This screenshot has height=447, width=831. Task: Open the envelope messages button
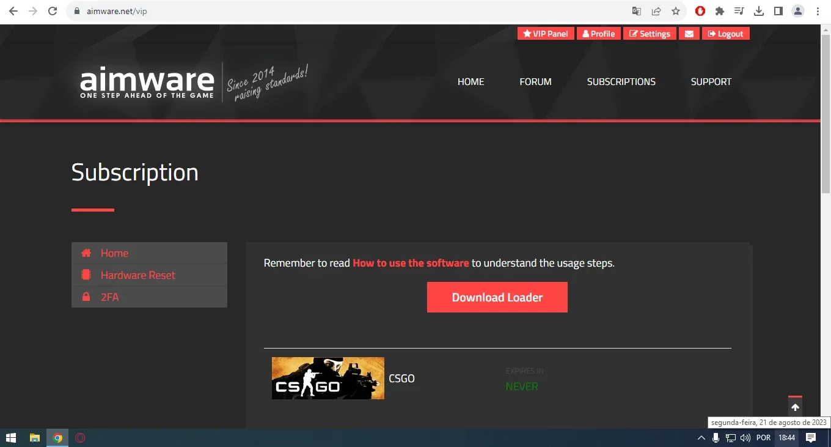point(689,34)
